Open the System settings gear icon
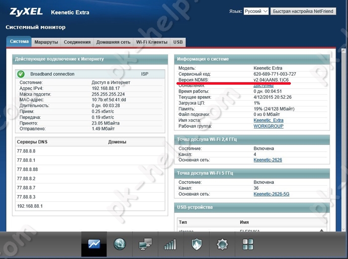Screen dimensions: 348x259 [222, 244]
